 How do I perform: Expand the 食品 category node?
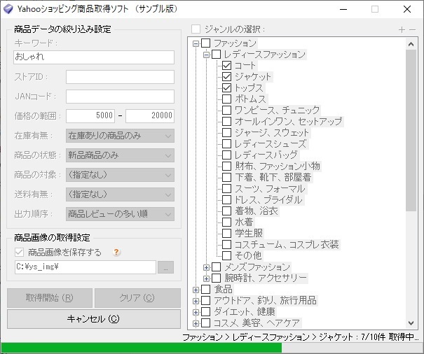[196, 290]
